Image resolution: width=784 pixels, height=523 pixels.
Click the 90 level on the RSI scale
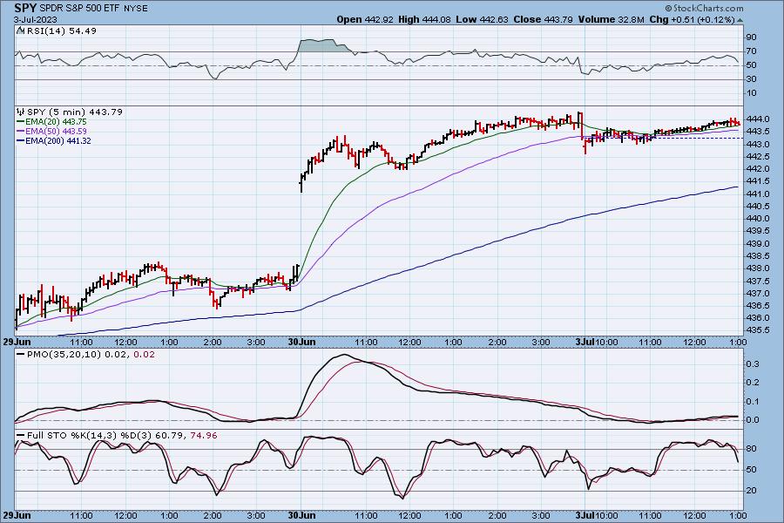751,37
